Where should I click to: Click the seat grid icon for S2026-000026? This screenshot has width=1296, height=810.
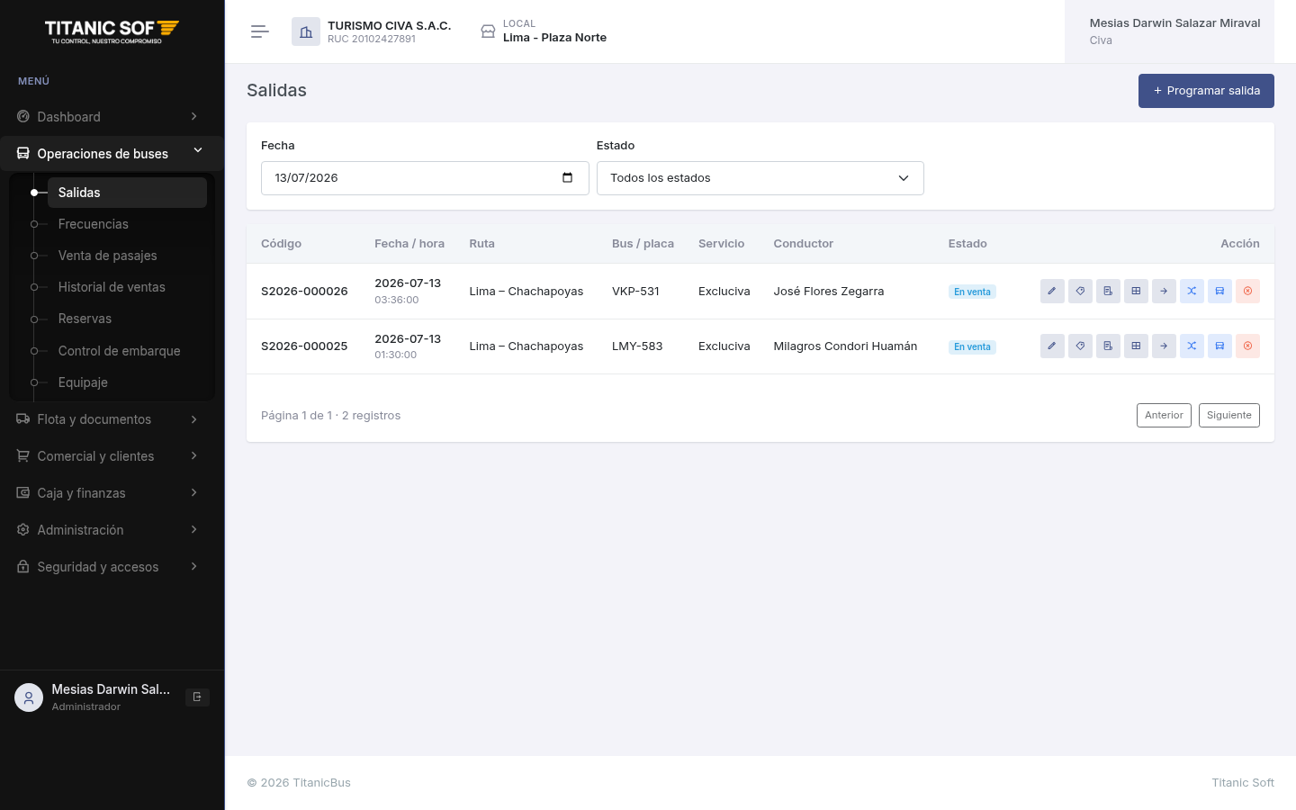(1136, 292)
